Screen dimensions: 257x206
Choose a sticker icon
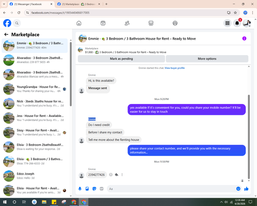click(94, 189)
